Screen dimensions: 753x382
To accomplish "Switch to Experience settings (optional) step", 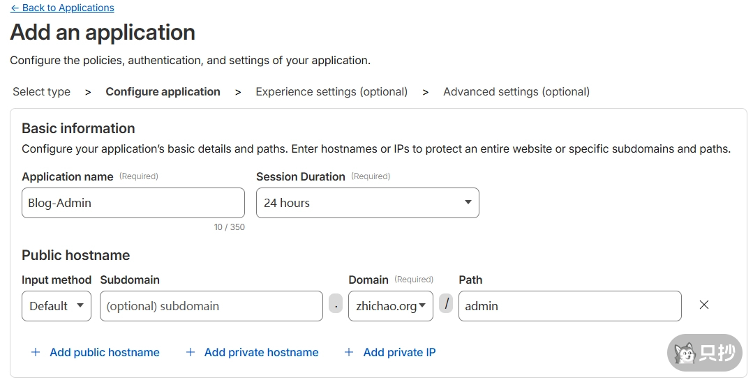I will pyautogui.click(x=331, y=92).
